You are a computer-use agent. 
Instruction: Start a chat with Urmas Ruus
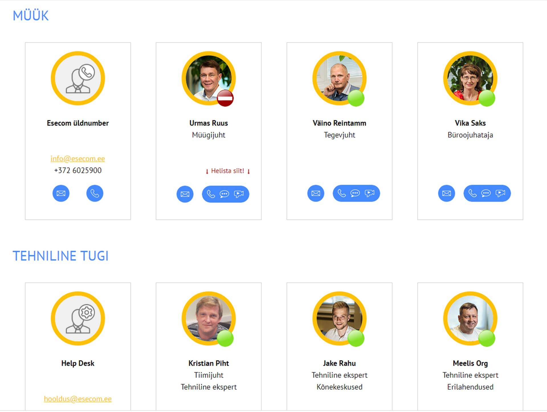224,194
